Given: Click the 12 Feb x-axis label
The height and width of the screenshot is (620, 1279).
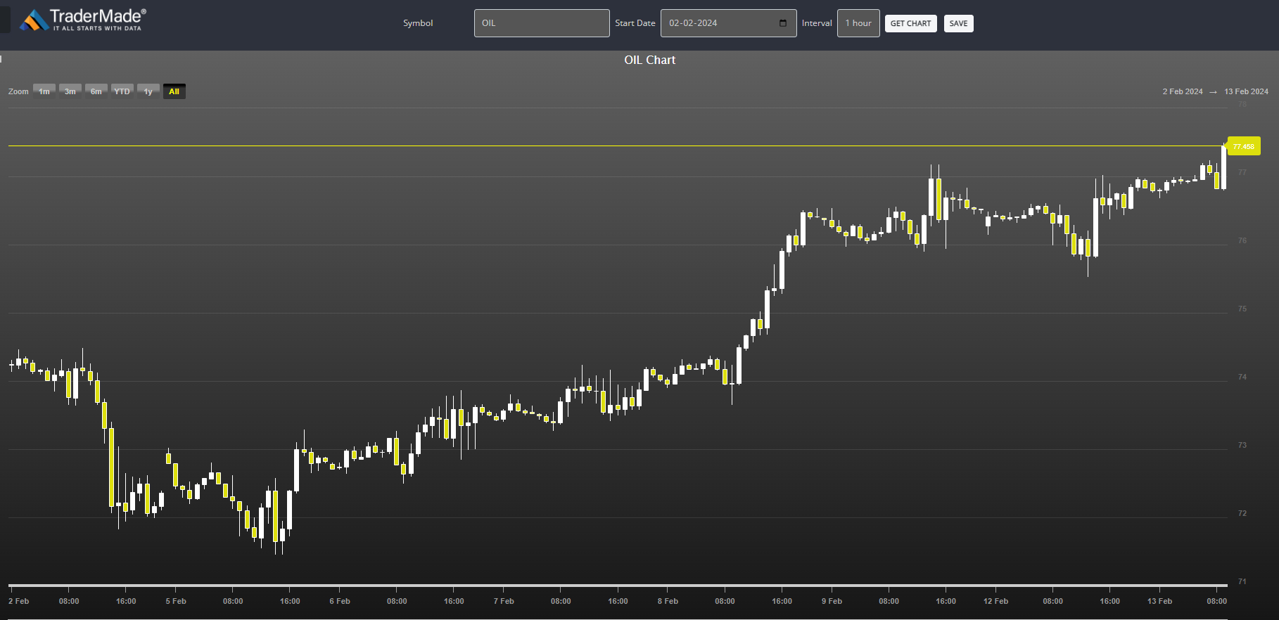Looking at the screenshot, I should tap(995, 601).
